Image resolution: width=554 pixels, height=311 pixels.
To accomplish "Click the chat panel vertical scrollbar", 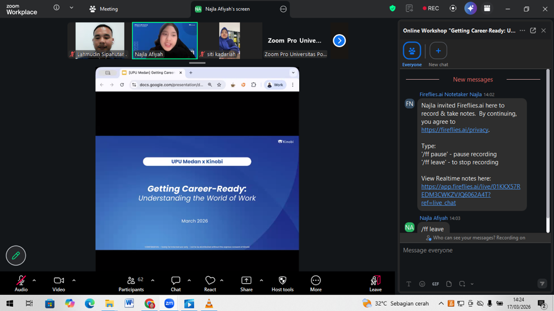I will coord(548,148).
